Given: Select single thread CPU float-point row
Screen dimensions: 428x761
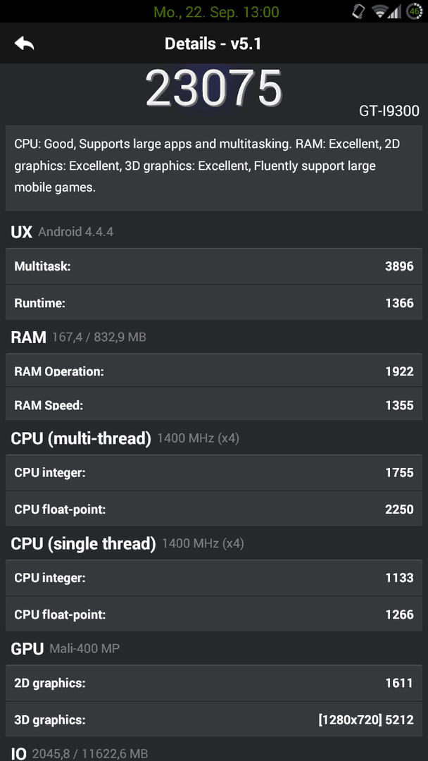Looking at the screenshot, I should pyautogui.click(x=214, y=614).
